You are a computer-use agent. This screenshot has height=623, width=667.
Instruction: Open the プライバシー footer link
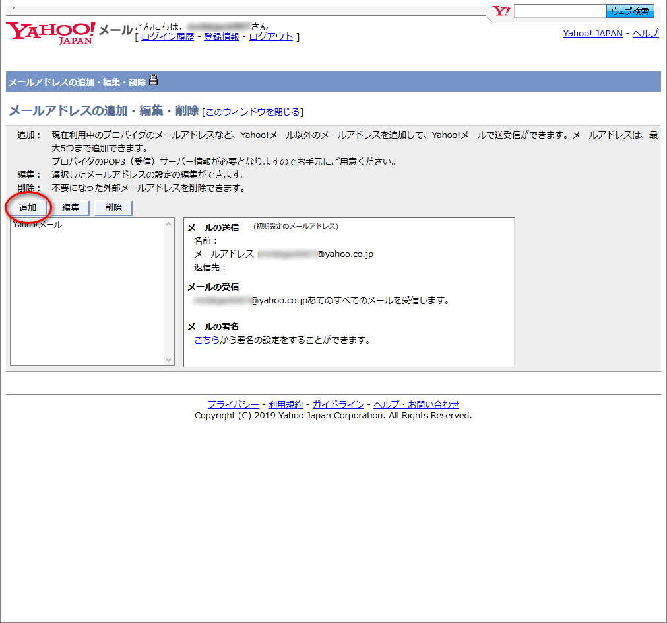pos(233,404)
